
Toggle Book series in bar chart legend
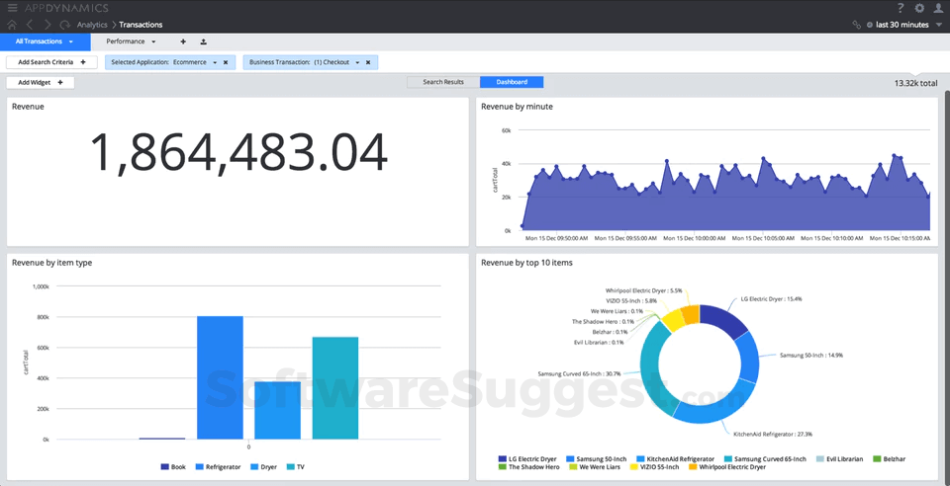click(173, 467)
